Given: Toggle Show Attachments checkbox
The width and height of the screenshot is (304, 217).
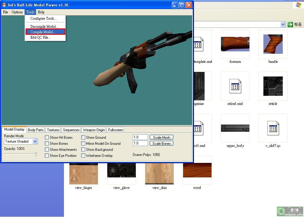Looking at the screenshot, I should click(x=47, y=150).
